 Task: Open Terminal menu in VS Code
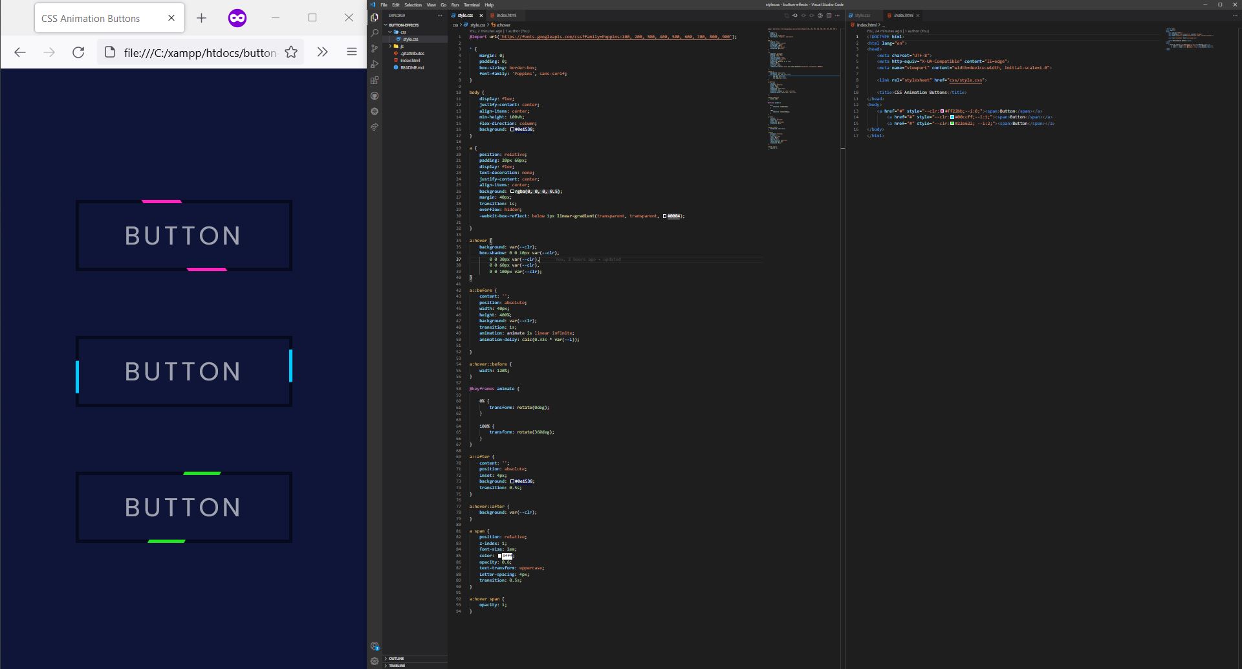click(472, 5)
